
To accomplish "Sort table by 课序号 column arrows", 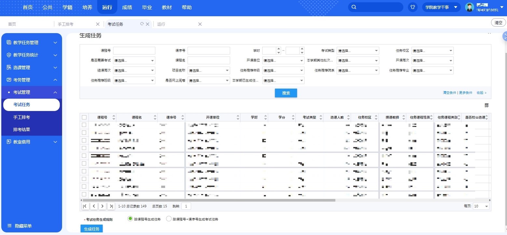I will (x=183, y=117).
